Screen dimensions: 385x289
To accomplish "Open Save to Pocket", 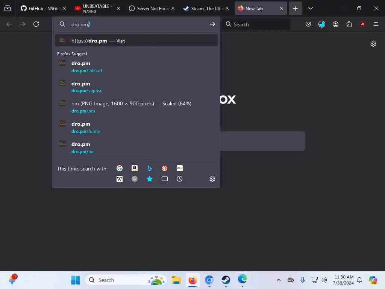I will coord(308,24).
